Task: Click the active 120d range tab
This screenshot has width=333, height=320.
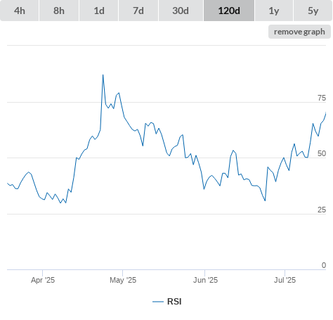Action: point(229,11)
